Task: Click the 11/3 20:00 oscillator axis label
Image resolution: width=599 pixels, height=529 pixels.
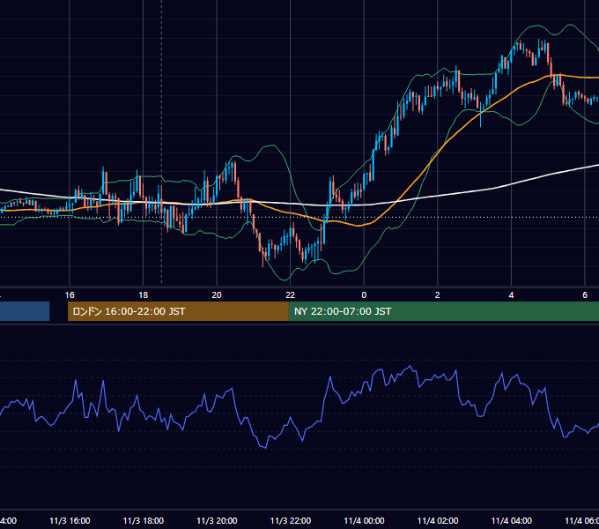Action: 217,520
